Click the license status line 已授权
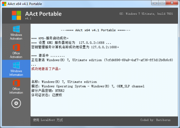The width and height of the screenshot is (180, 128). (47, 95)
